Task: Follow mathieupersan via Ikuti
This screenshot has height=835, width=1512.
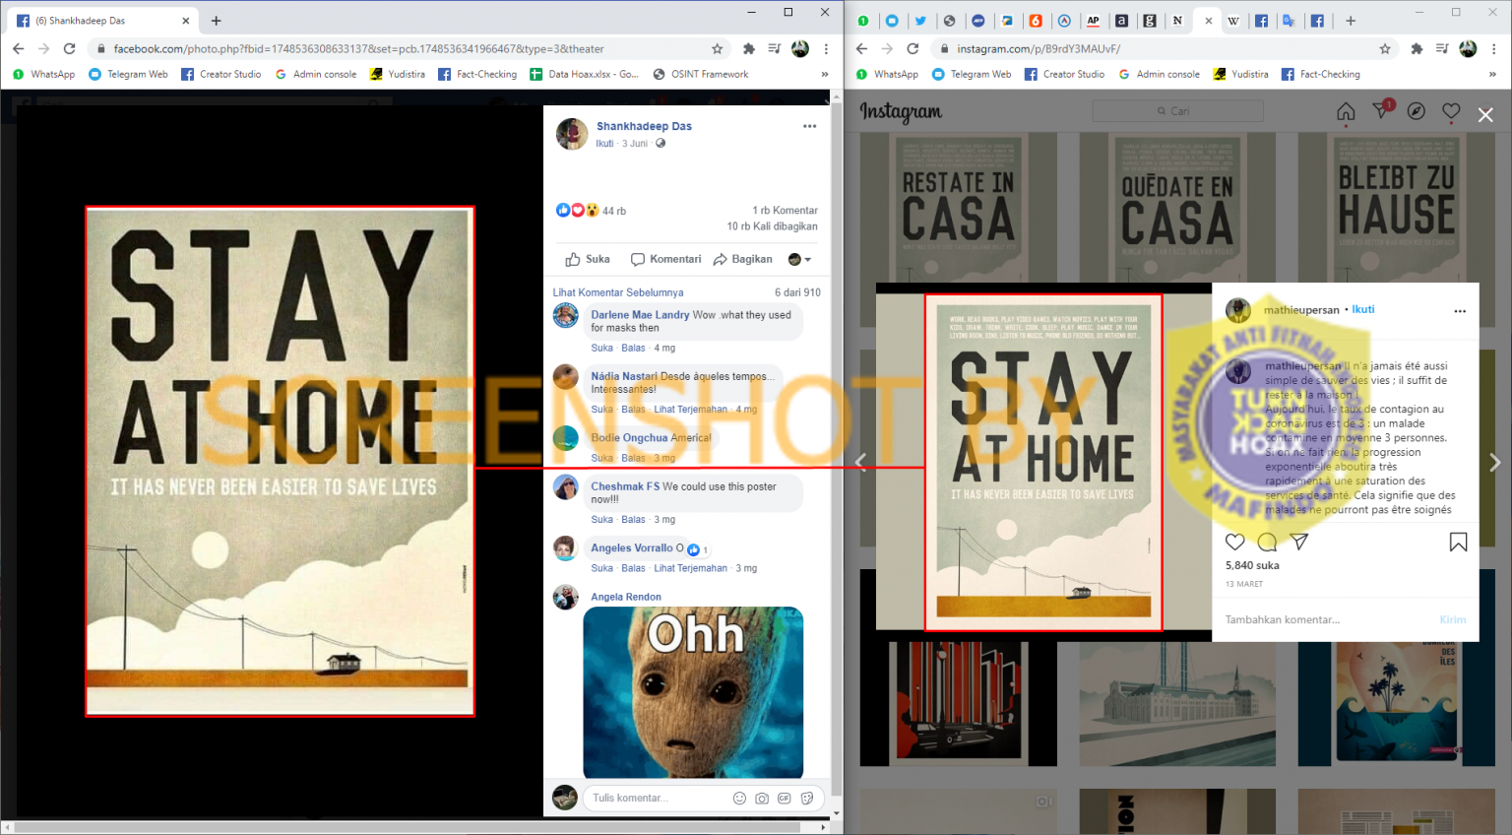Action: [1363, 309]
